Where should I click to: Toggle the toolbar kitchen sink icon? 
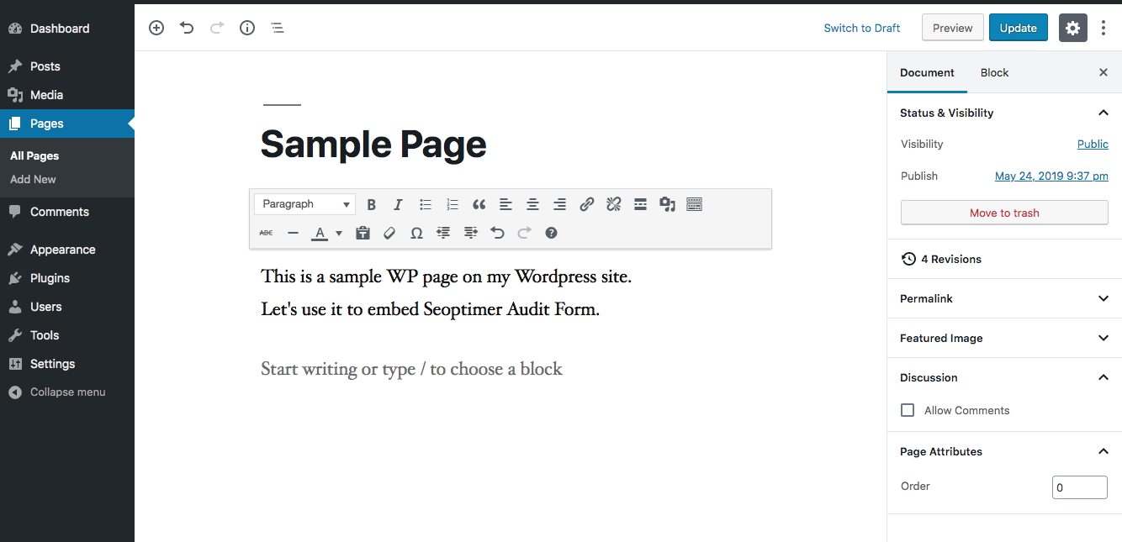pyautogui.click(x=694, y=204)
